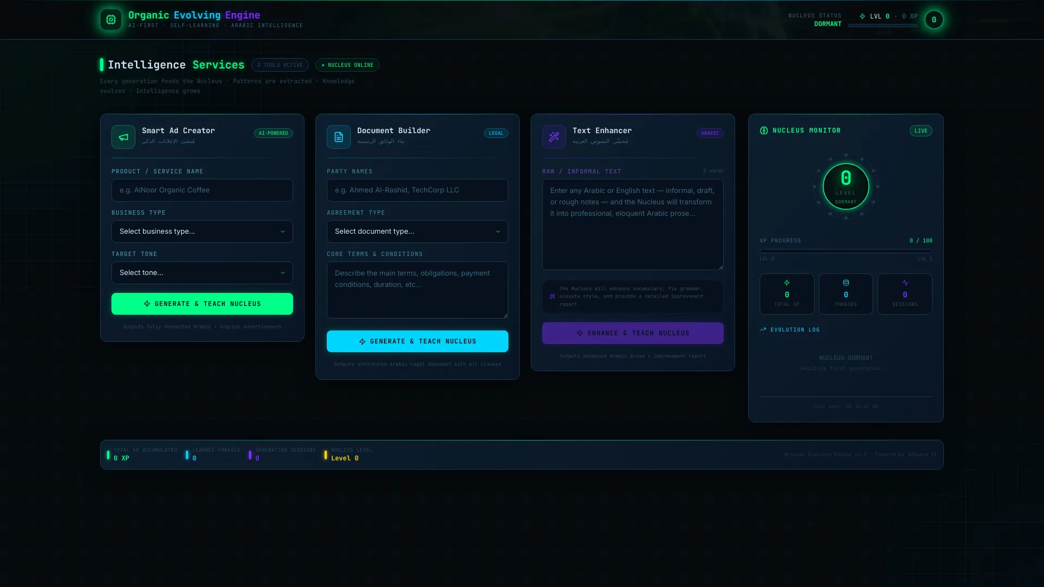Click the Learned Phrases footer stat

pyautogui.click(x=213, y=455)
